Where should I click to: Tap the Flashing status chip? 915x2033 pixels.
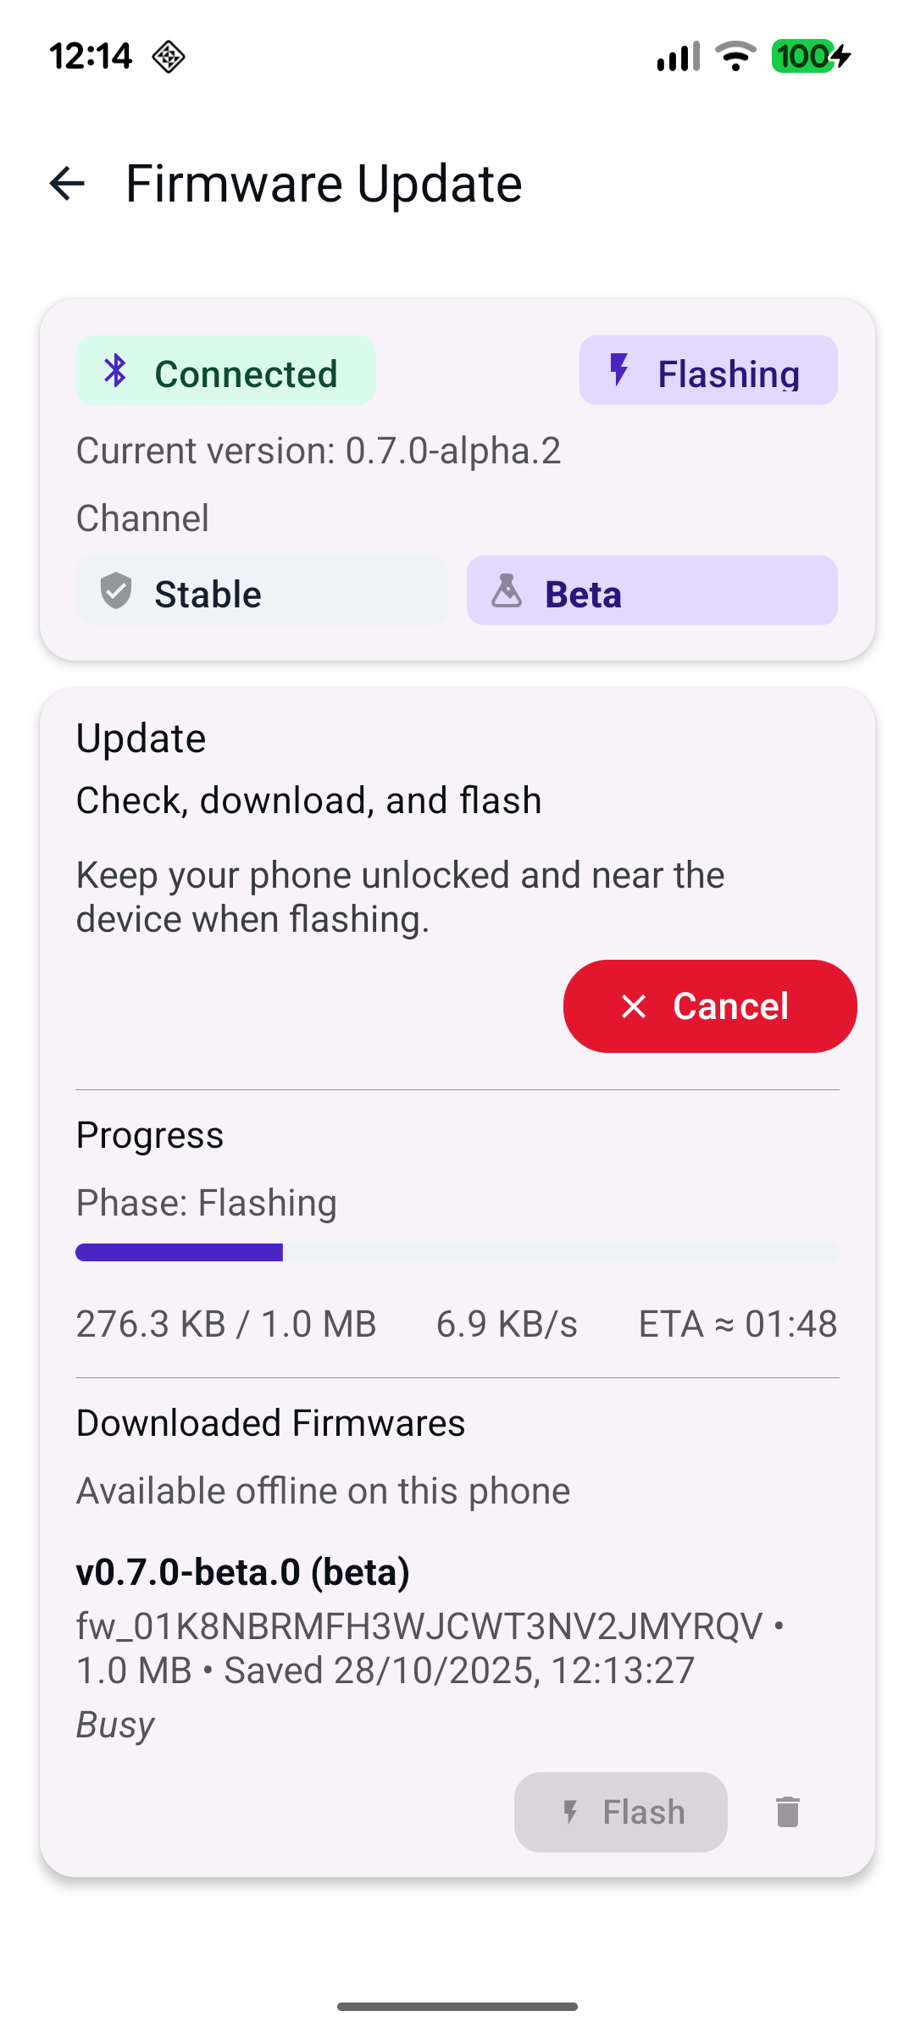tap(708, 371)
